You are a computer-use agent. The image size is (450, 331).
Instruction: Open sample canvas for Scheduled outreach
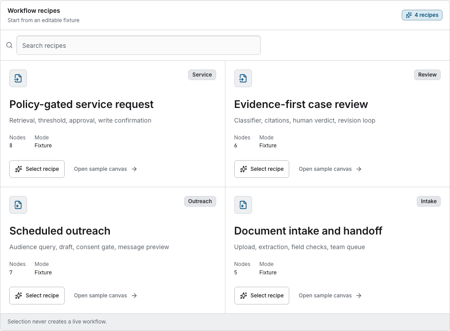tap(105, 296)
